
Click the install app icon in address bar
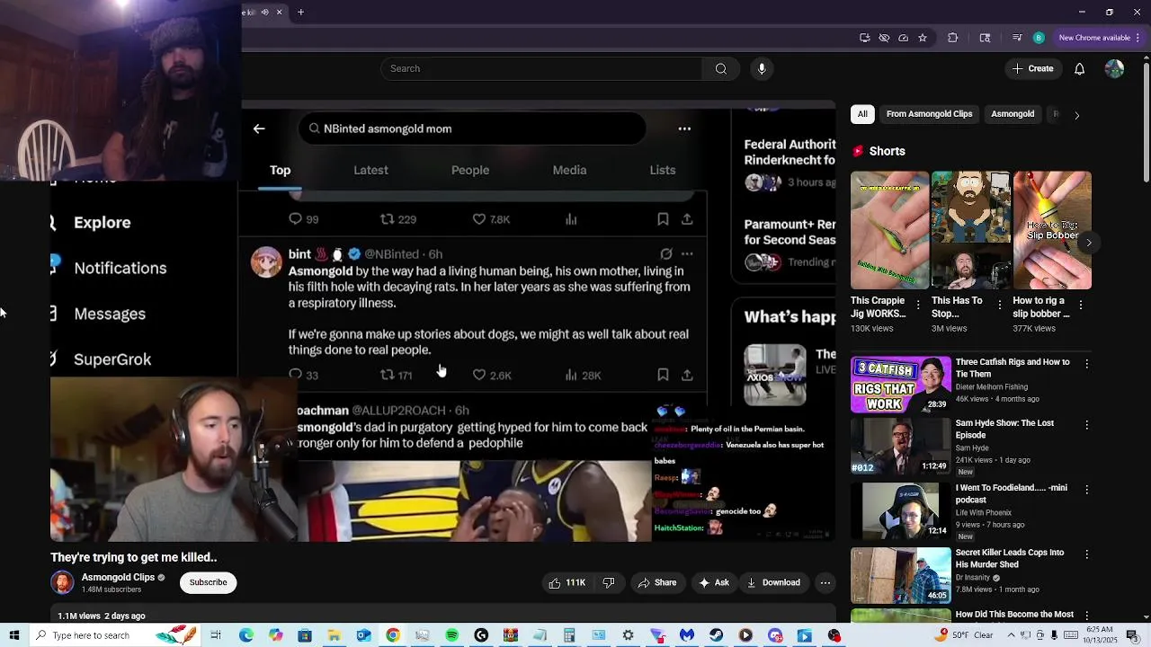(x=865, y=38)
